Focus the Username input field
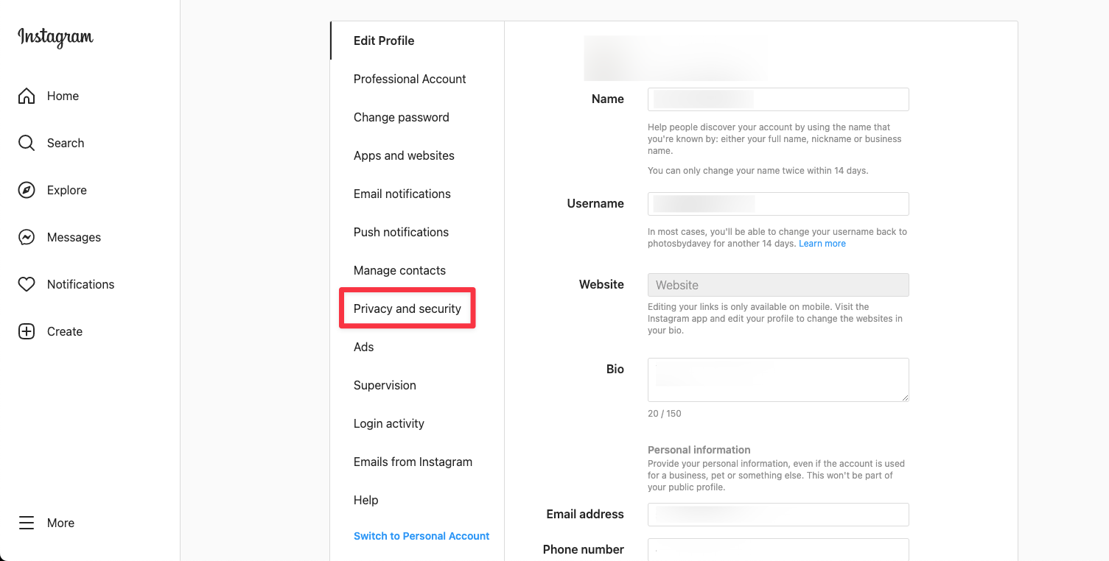The width and height of the screenshot is (1109, 561). coord(778,204)
